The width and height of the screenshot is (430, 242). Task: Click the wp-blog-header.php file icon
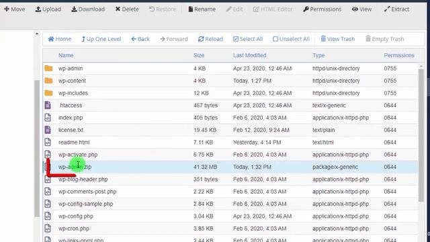[x=48, y=179]
